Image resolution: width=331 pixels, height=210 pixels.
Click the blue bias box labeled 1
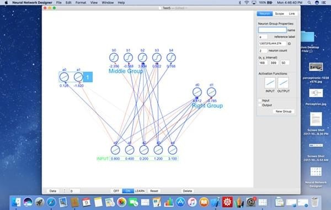88,77
